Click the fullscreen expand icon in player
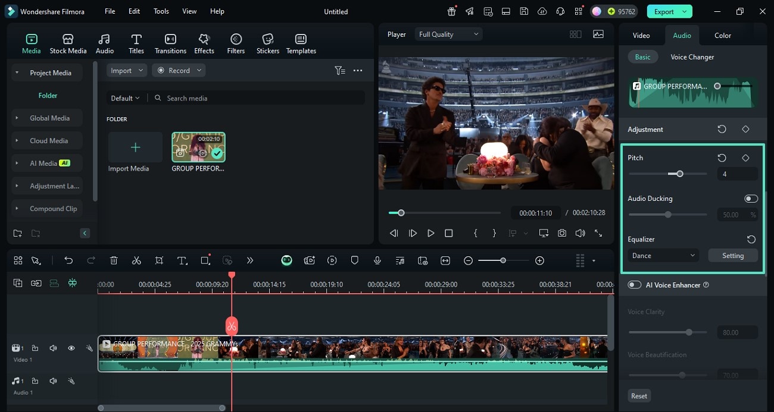 (x=598, y=233)
